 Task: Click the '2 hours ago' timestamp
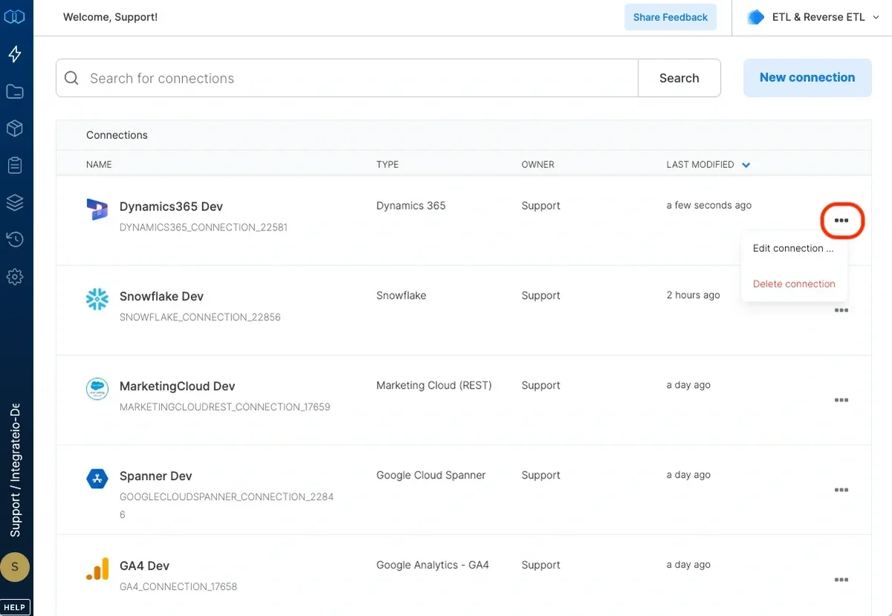[694, 295]
